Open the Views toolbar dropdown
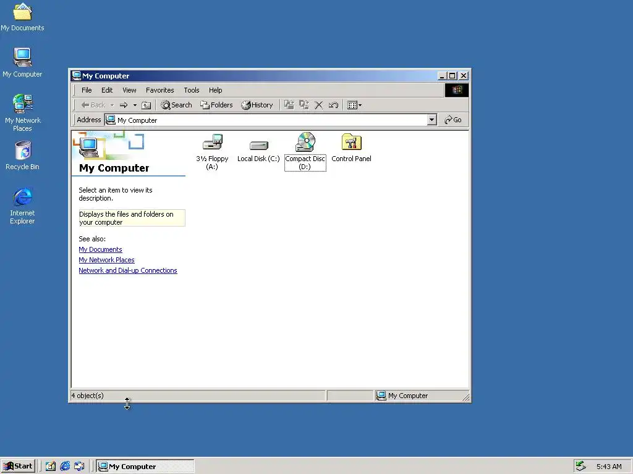This screenshot has height=474, width=633. point(354,105)
